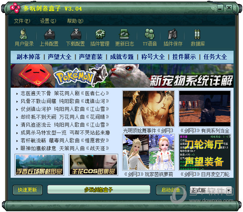This screenshot has height=212, width=243.
Task: Switch to 挂件展示 tab
Action: point(184,57)
